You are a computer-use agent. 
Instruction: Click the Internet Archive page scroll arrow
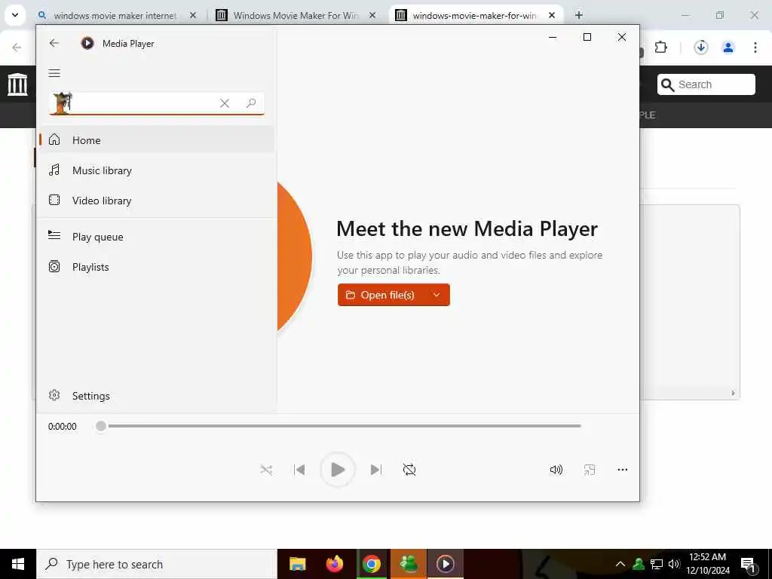coord(733,393)
